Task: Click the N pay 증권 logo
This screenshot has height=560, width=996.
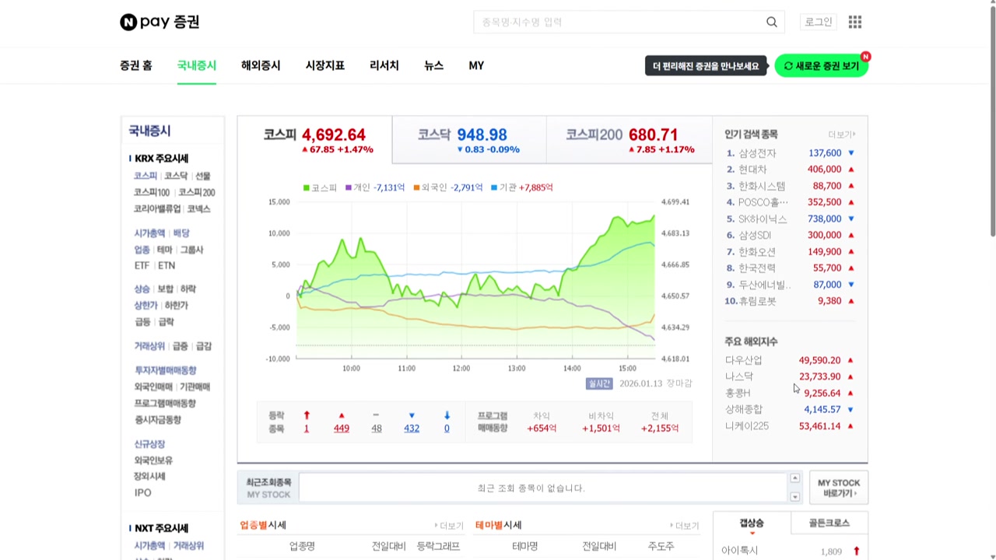Action: [x=160, y=22]
